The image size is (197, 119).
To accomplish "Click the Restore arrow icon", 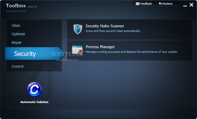I will click(160, 4).
